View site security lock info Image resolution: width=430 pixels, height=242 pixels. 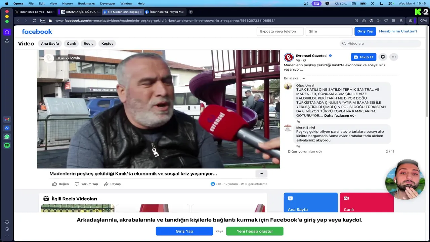[x=50, y=21]
